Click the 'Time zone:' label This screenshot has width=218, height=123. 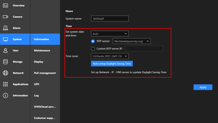pos(72,56)
